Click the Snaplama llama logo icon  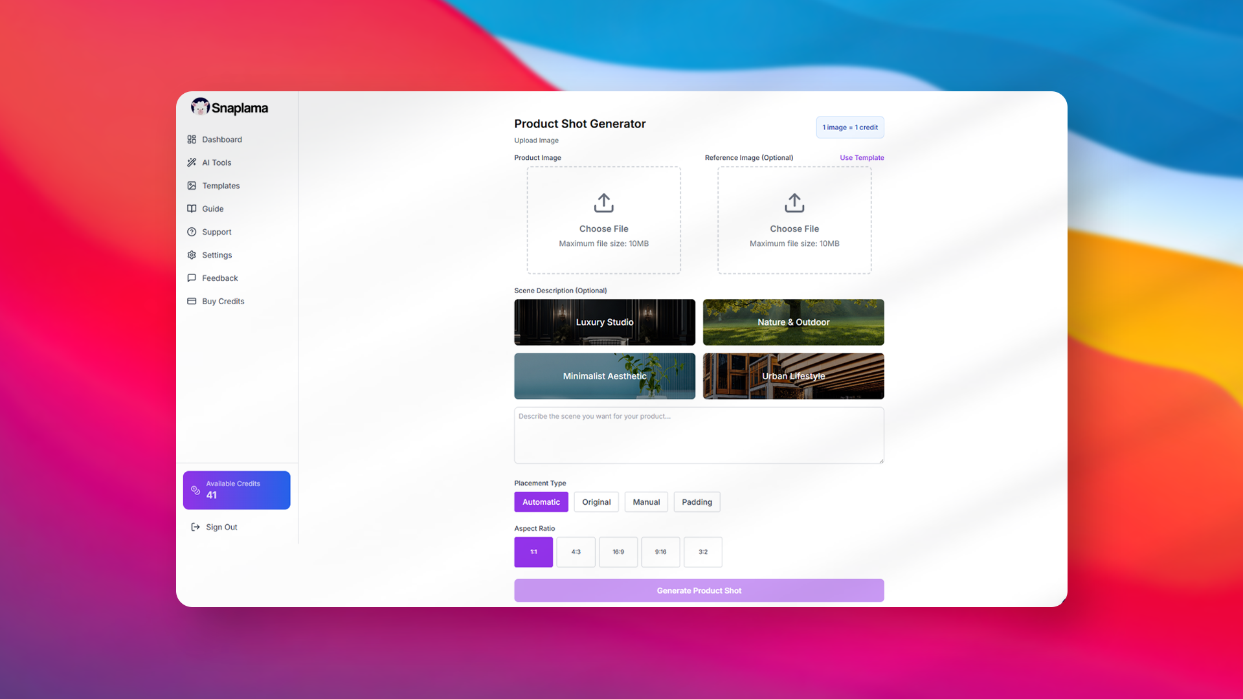pos(200,107)
